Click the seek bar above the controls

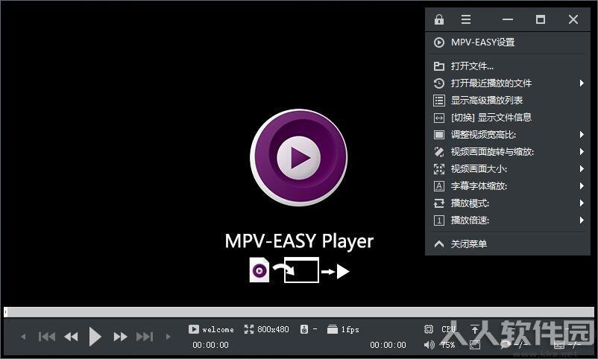(299, 312)
